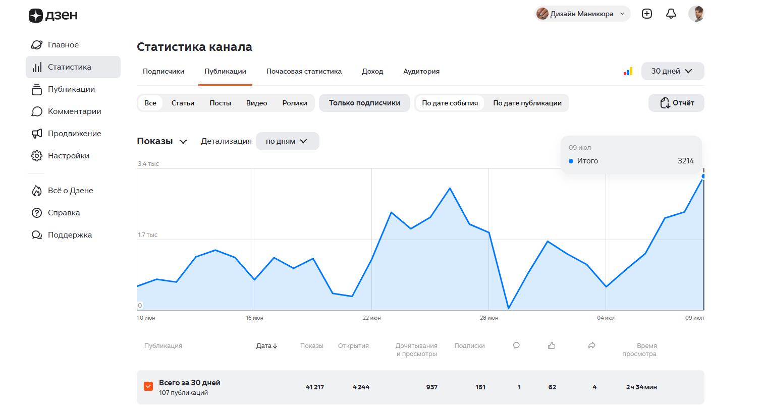The image size is (763, 411).
Task: Filter by Посты
Action: pyautogui.click(x=221, y=103)
